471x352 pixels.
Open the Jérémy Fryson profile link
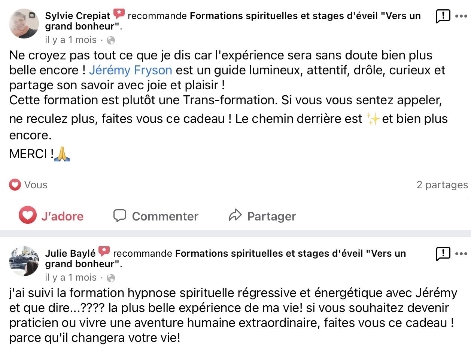tap(131, 70)
